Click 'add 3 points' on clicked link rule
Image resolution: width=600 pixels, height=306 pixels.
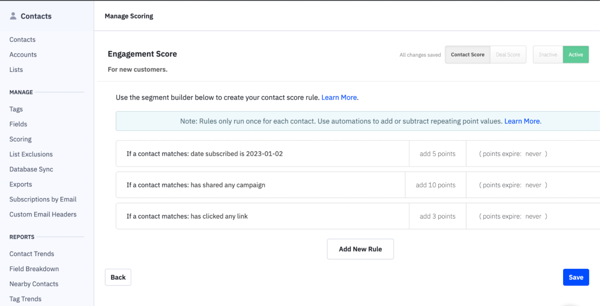point(438,217)
